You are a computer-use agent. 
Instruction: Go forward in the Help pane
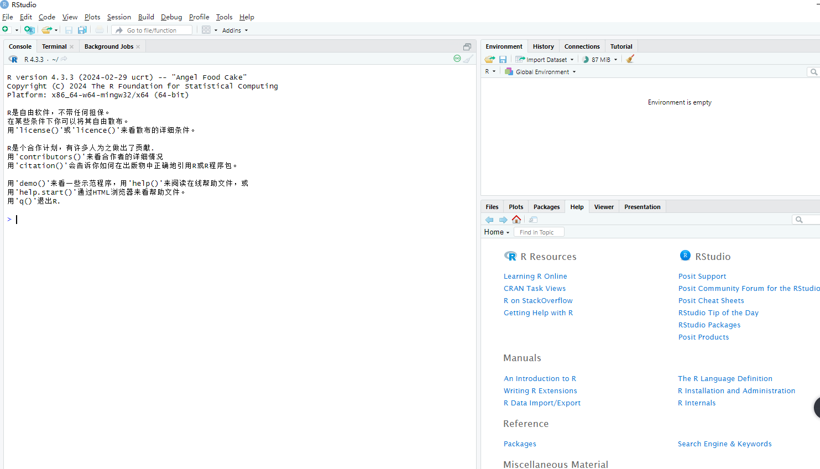pos(503,220)
